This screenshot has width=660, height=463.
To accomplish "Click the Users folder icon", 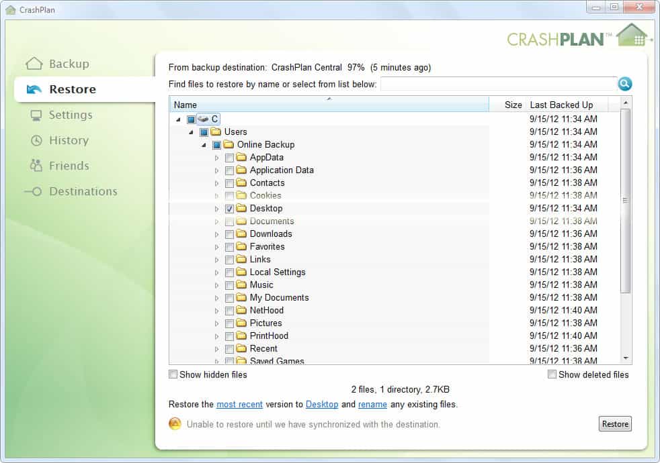I will pos(216,132).
